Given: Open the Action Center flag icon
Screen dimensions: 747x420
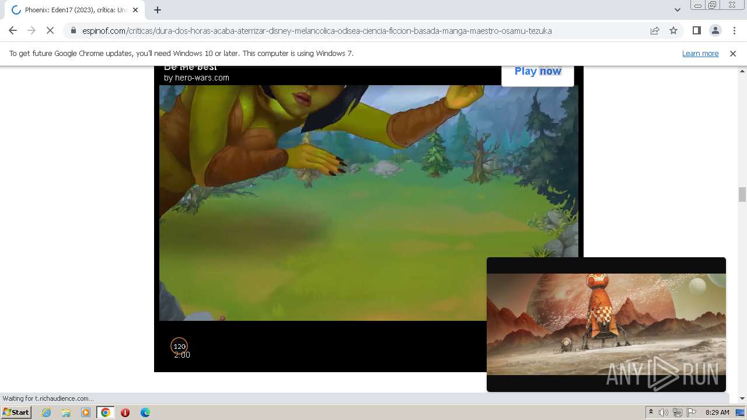Looking at the screenshot, I should (x=692, y=412).
